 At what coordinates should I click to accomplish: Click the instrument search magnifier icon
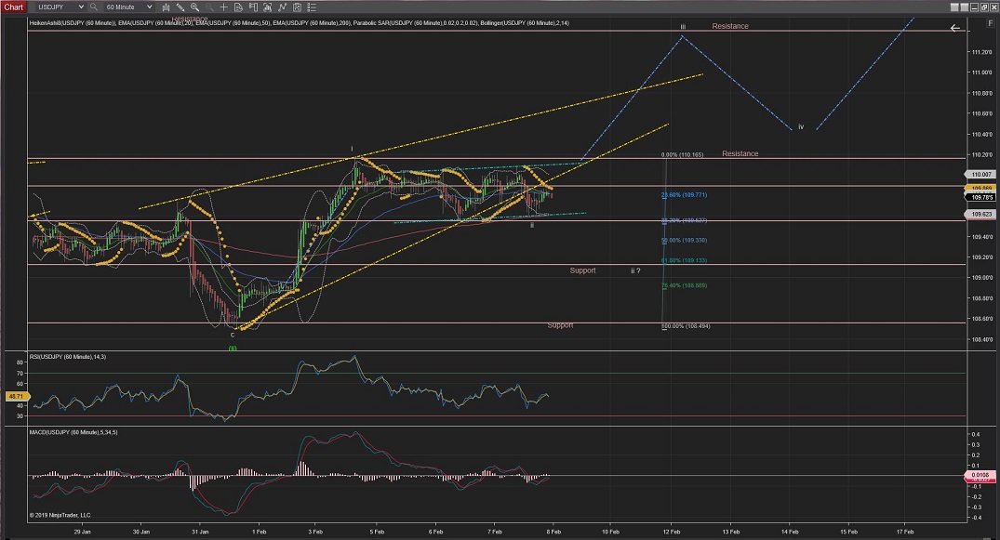coord(94,7)
